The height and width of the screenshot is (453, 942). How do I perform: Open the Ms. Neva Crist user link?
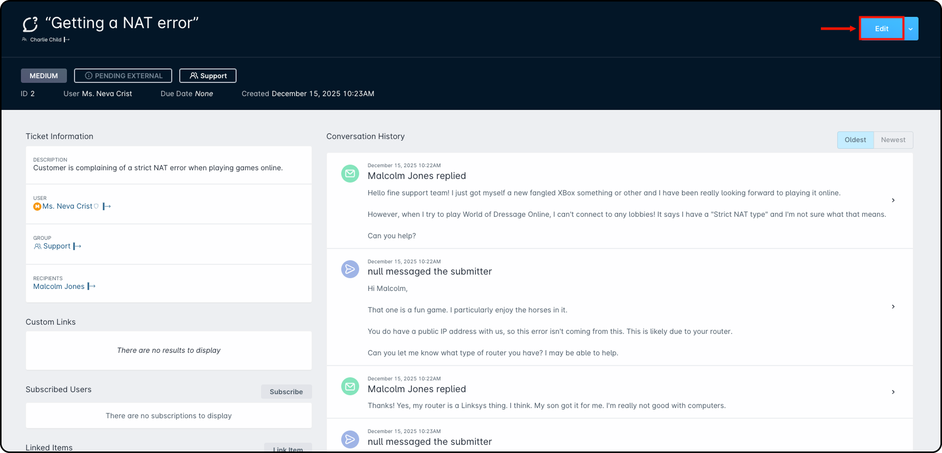click(67, 207)
